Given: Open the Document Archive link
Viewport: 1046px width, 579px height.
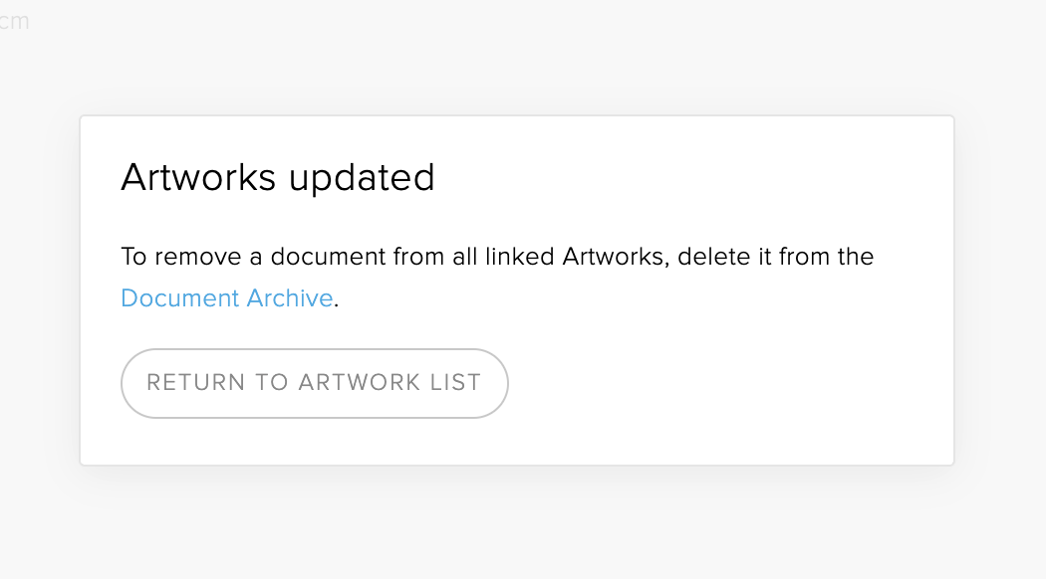Looking at the screenshot, I should 226,298.
